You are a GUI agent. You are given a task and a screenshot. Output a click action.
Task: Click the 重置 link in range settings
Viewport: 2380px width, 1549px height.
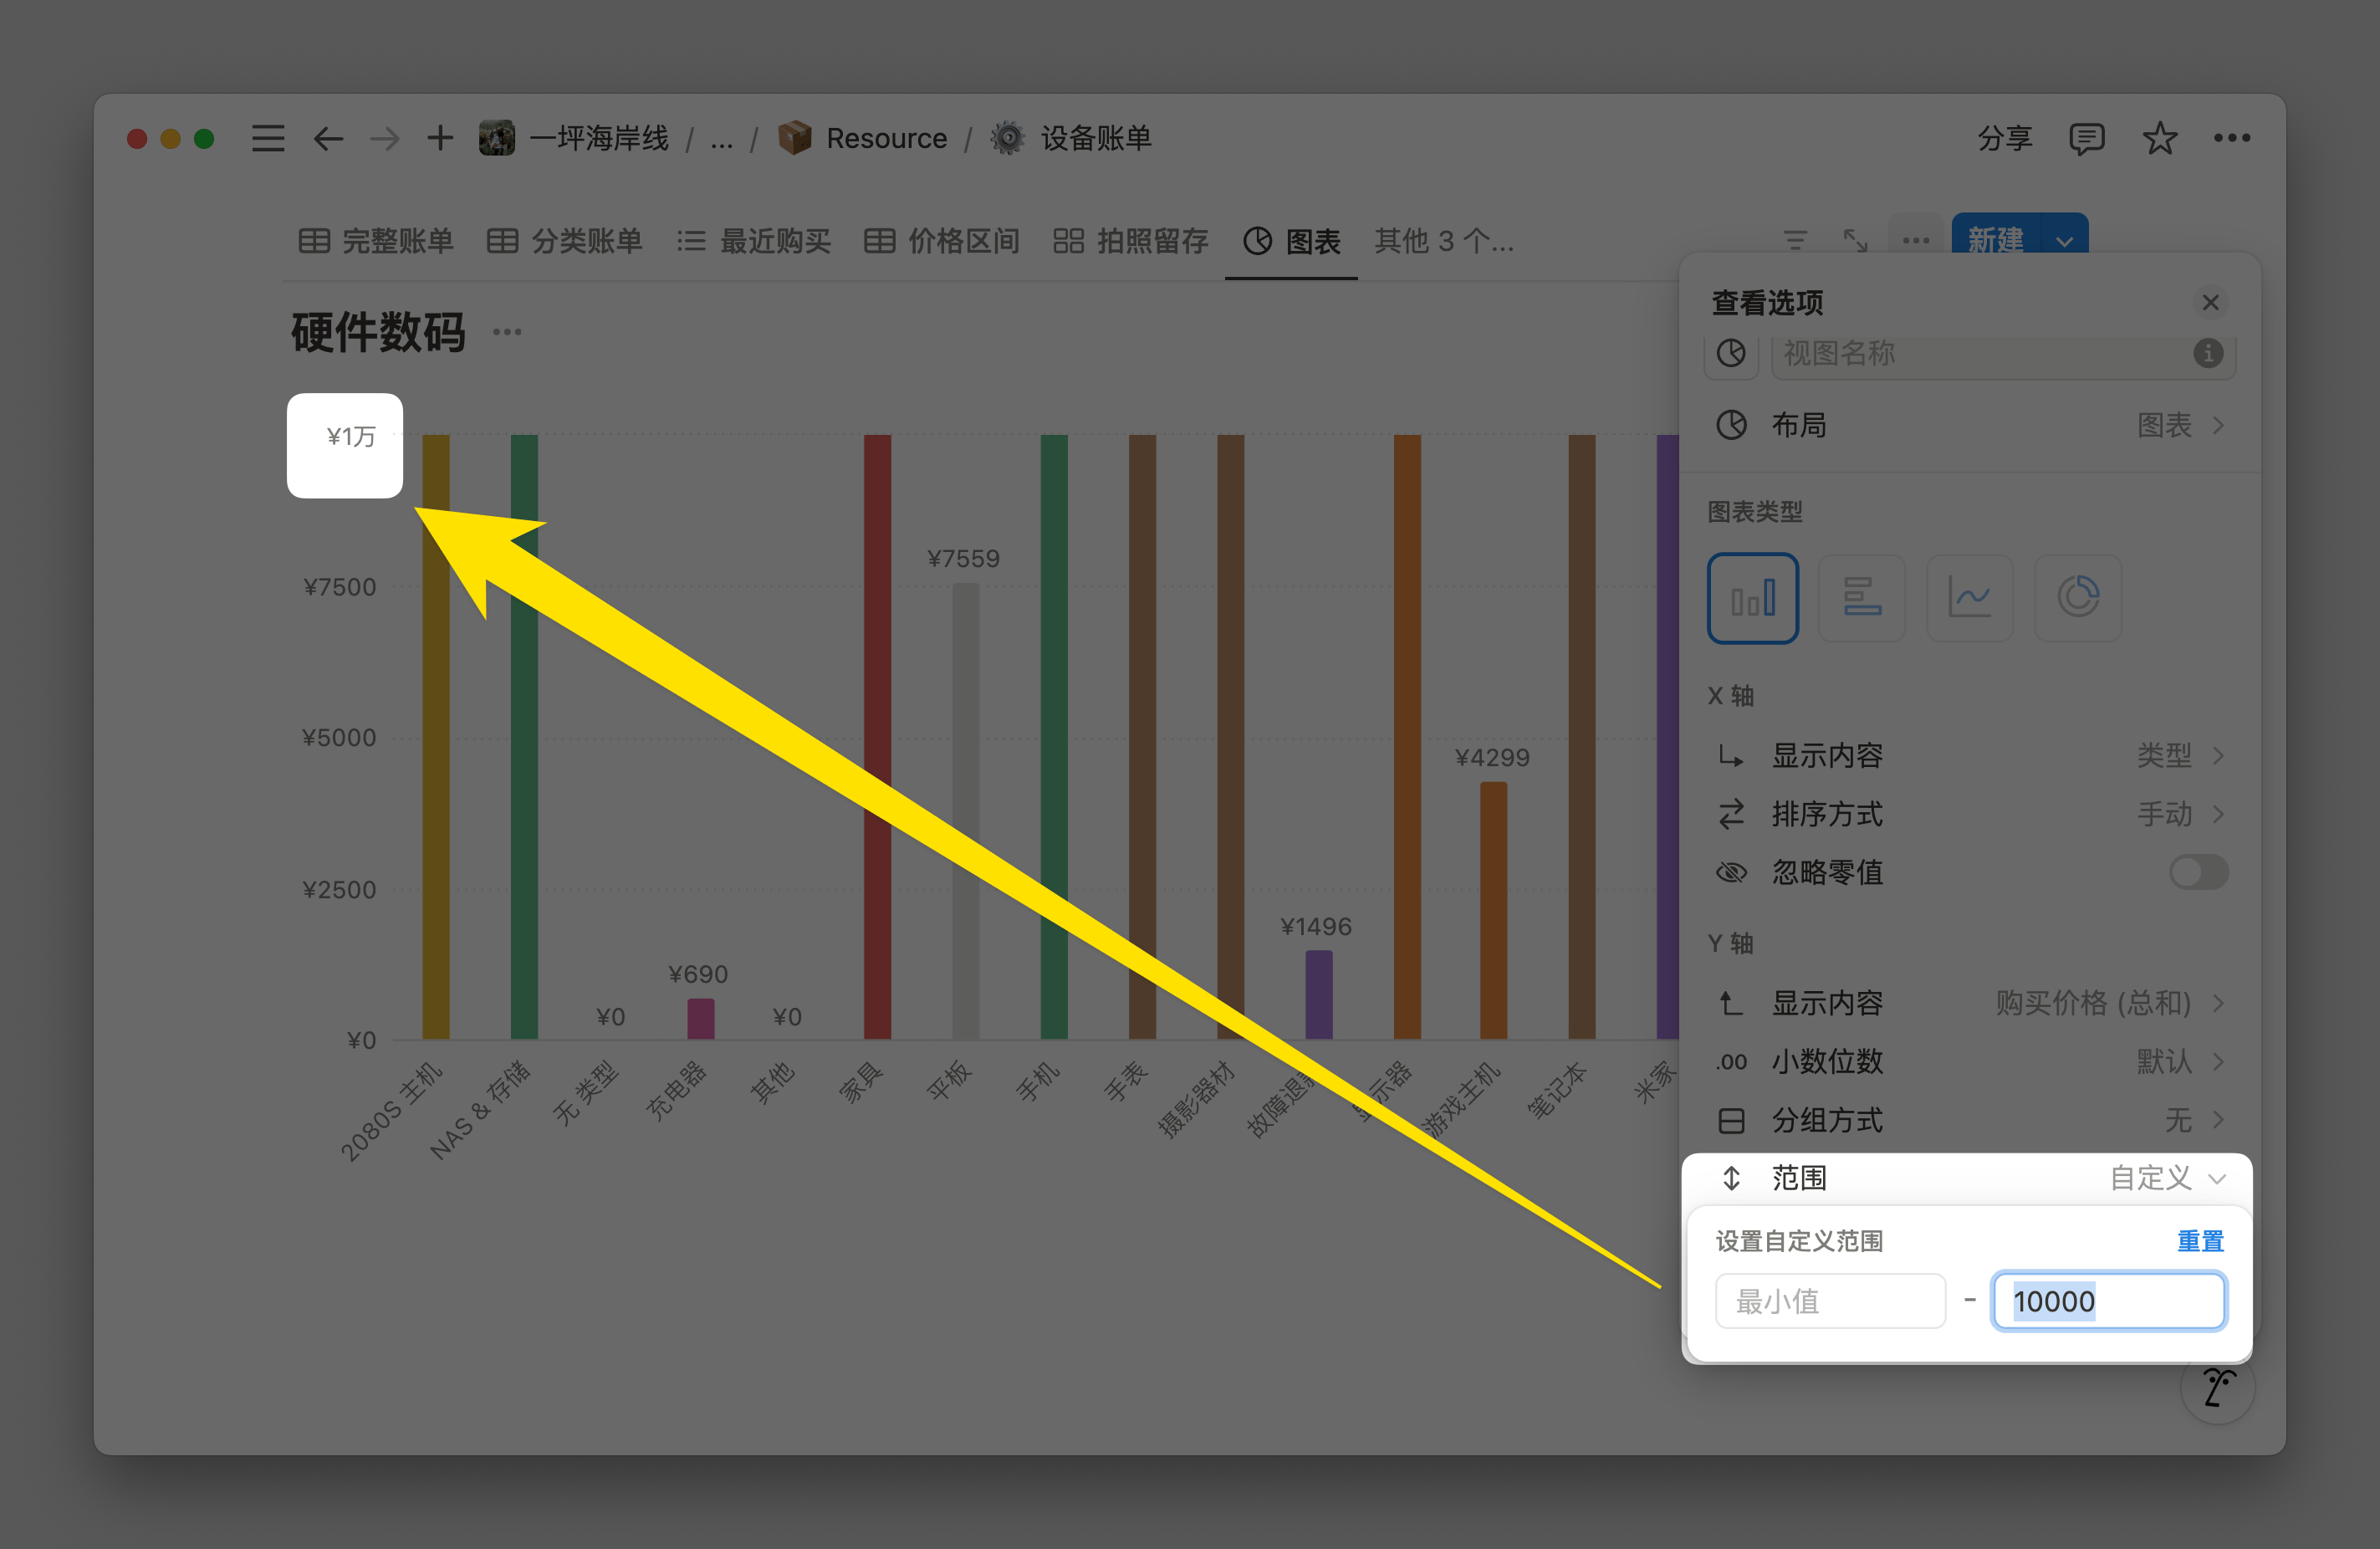point(2200,1240)
